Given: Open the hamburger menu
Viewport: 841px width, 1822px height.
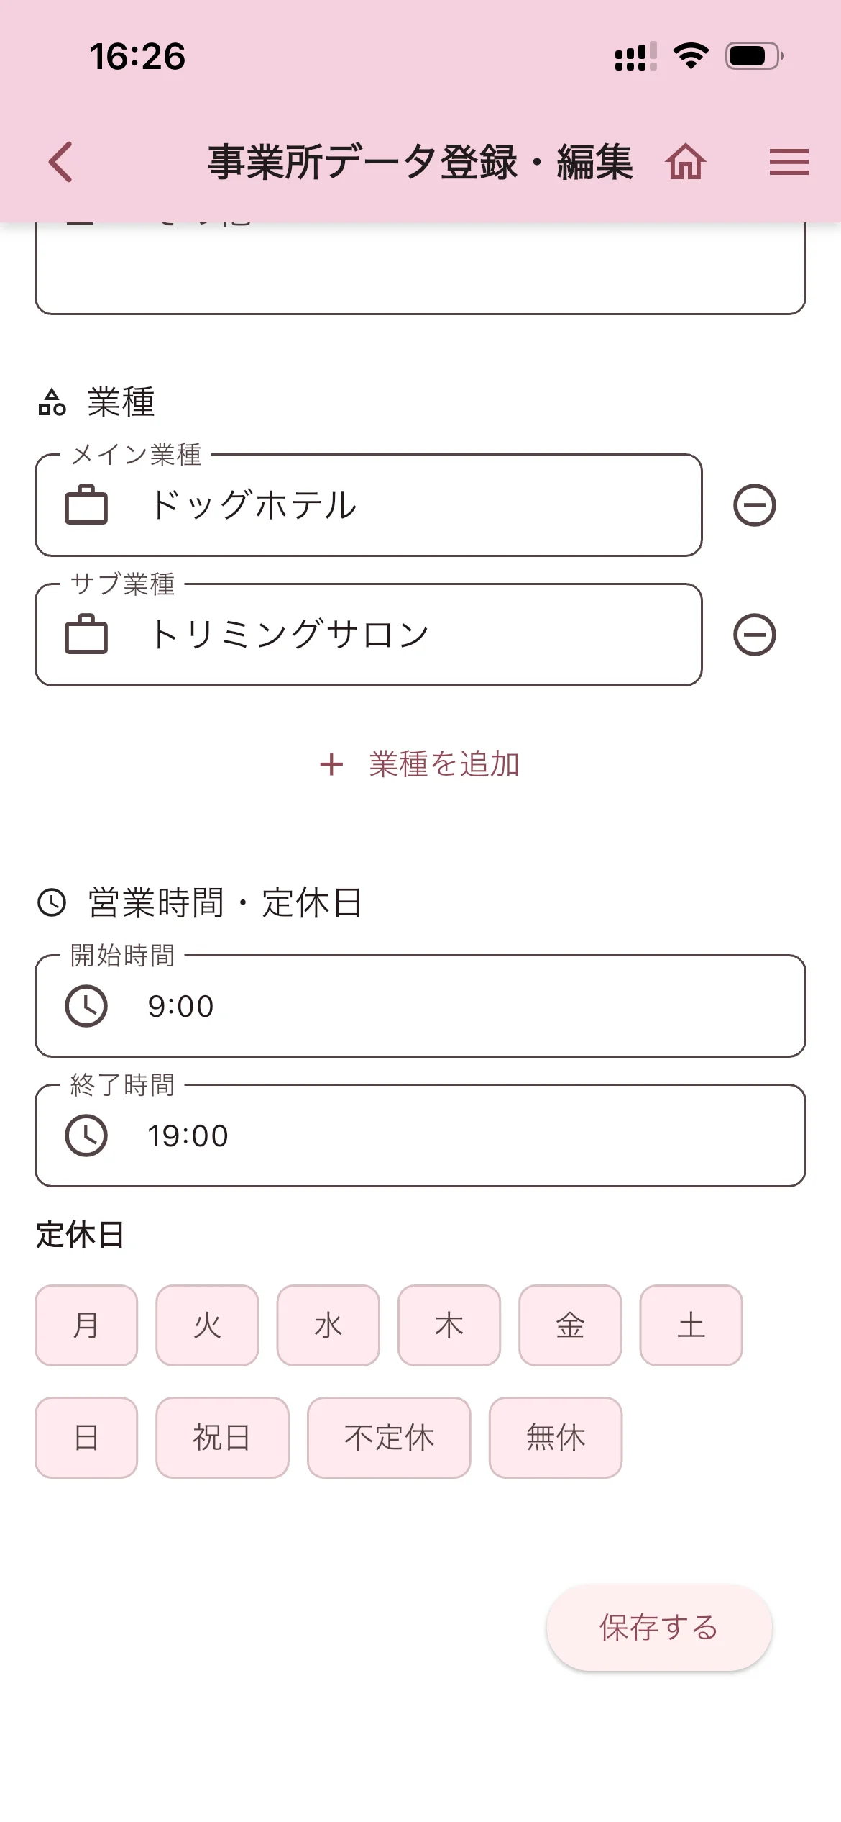Looking at the screenshot, I should click(789, 162).
